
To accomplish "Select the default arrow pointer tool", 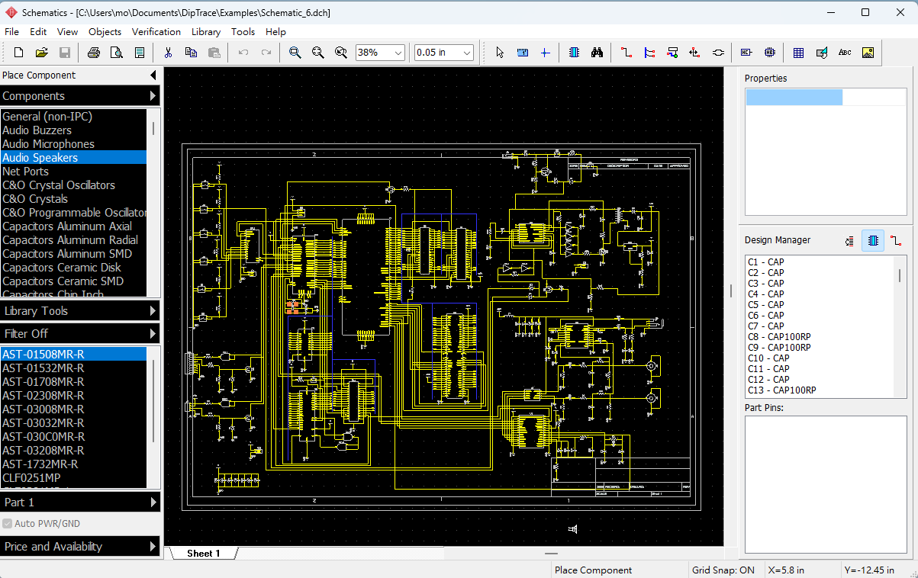I will 500,53.
